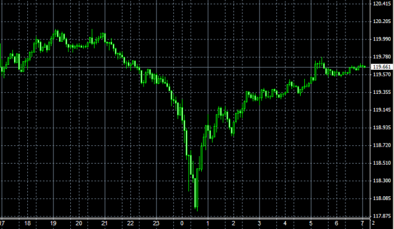Viewport: 394px width, 229px height.
Task: Select hour 21 on the time scale
Action: click(x=104, y=223)
